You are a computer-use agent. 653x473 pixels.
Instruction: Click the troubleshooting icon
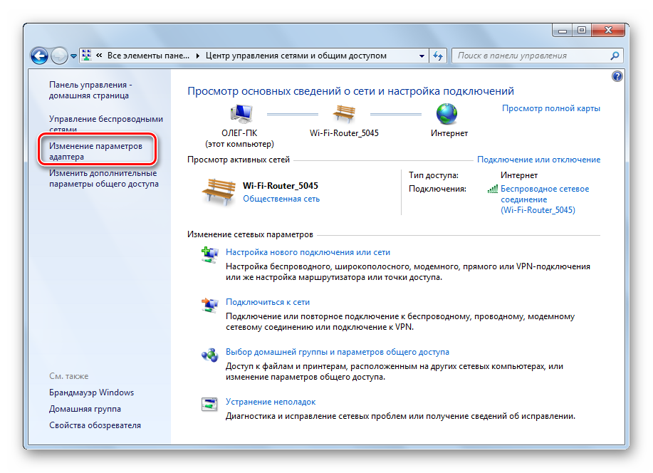[209, 404]
